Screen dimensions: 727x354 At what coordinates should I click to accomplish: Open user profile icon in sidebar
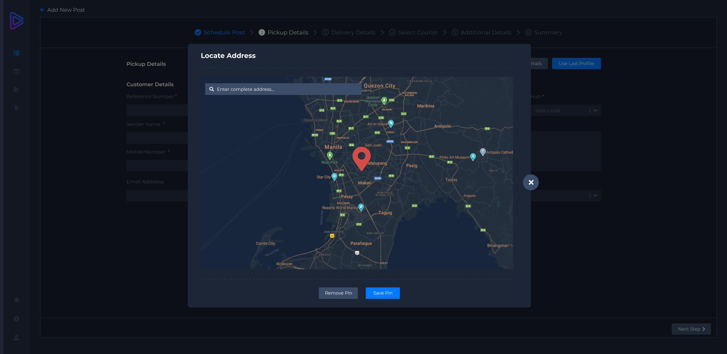[x=16, y=337]
